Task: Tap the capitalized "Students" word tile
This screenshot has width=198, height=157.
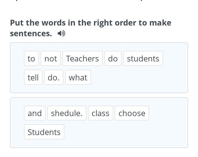Action: (x=44, y=132)
